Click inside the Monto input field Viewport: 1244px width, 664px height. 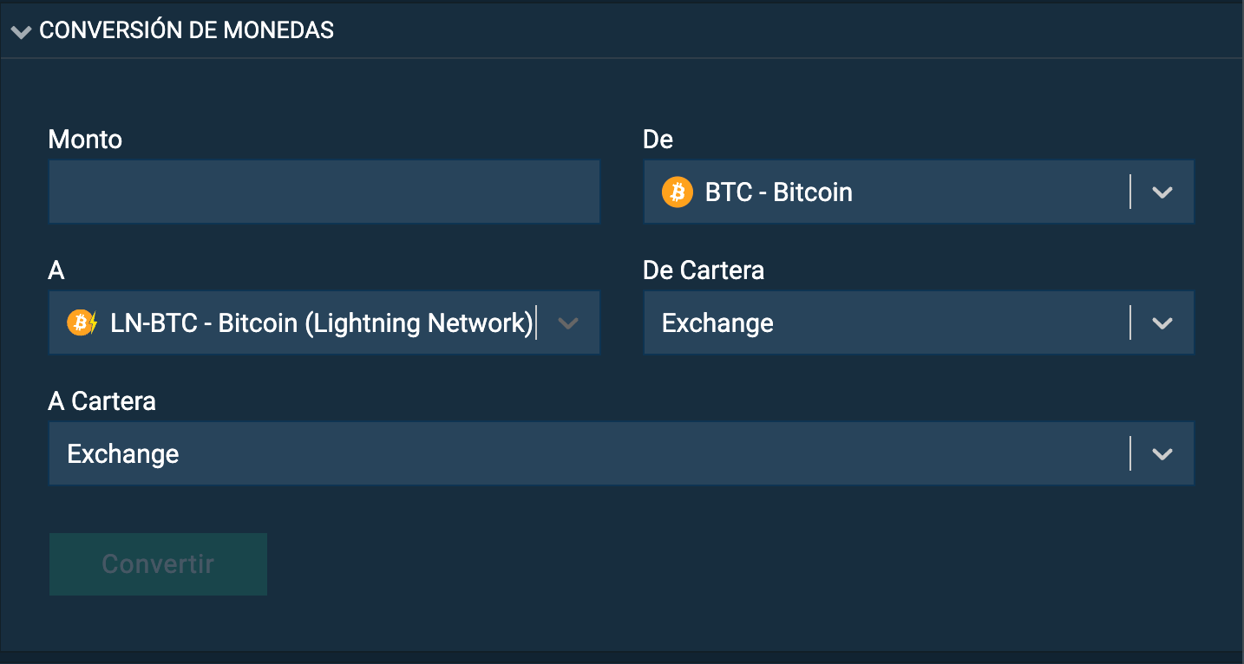(324, 192)
